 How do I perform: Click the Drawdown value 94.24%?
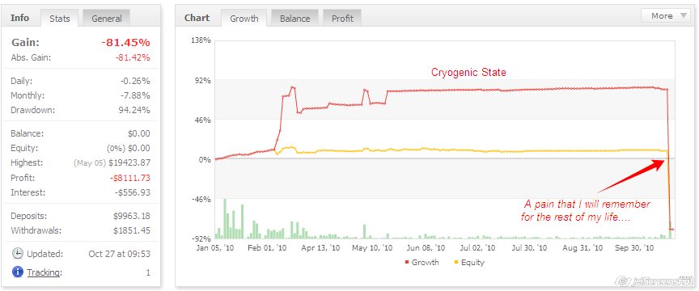(x=134, y=110)
